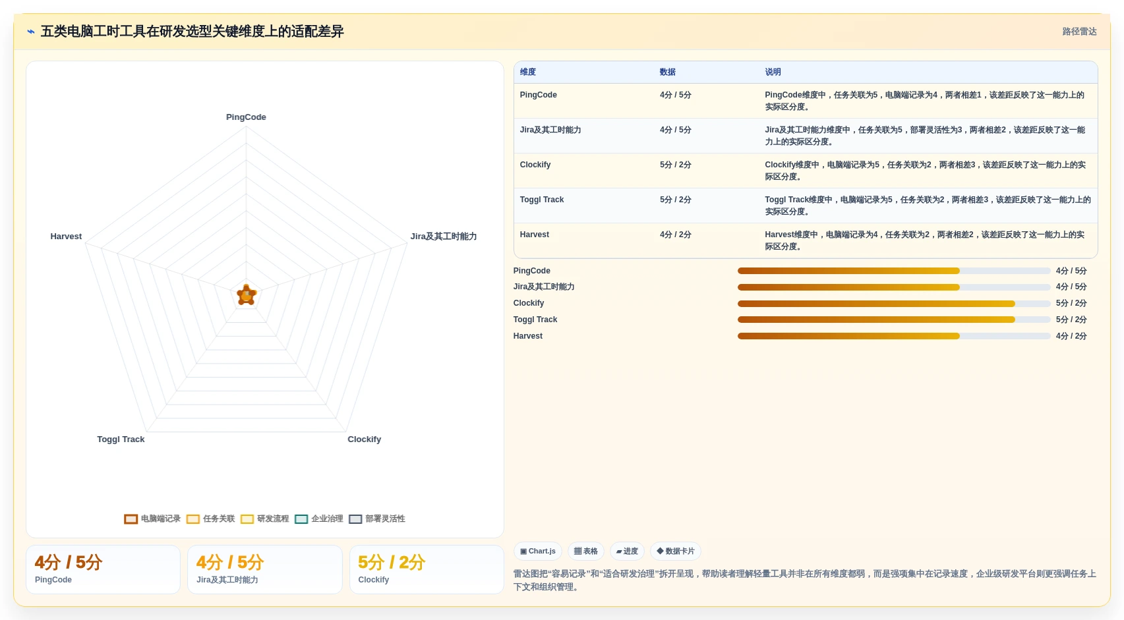Click the 数据卡片 tag
Viewport: 1124px width, 620px height.
click(676, 551)
